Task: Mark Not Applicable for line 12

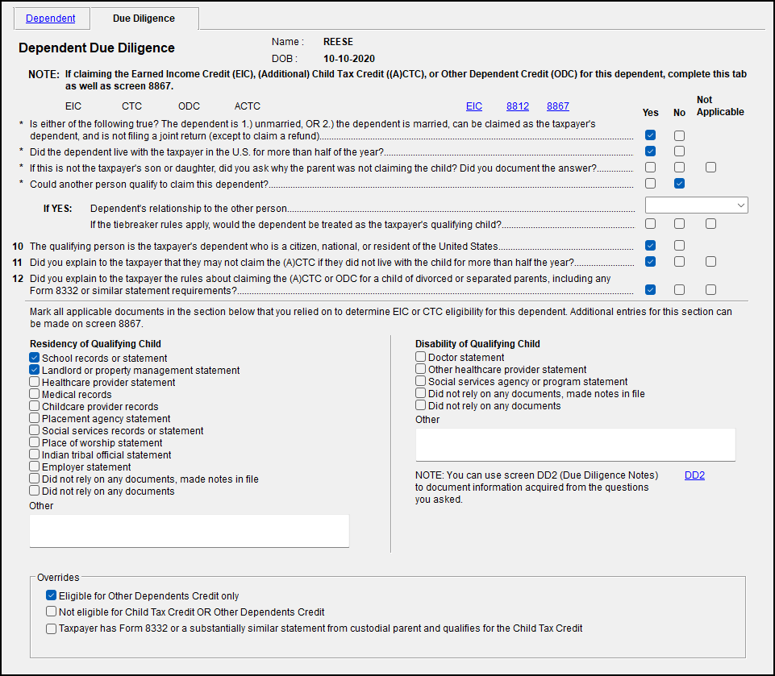Action: click(710, 290)
